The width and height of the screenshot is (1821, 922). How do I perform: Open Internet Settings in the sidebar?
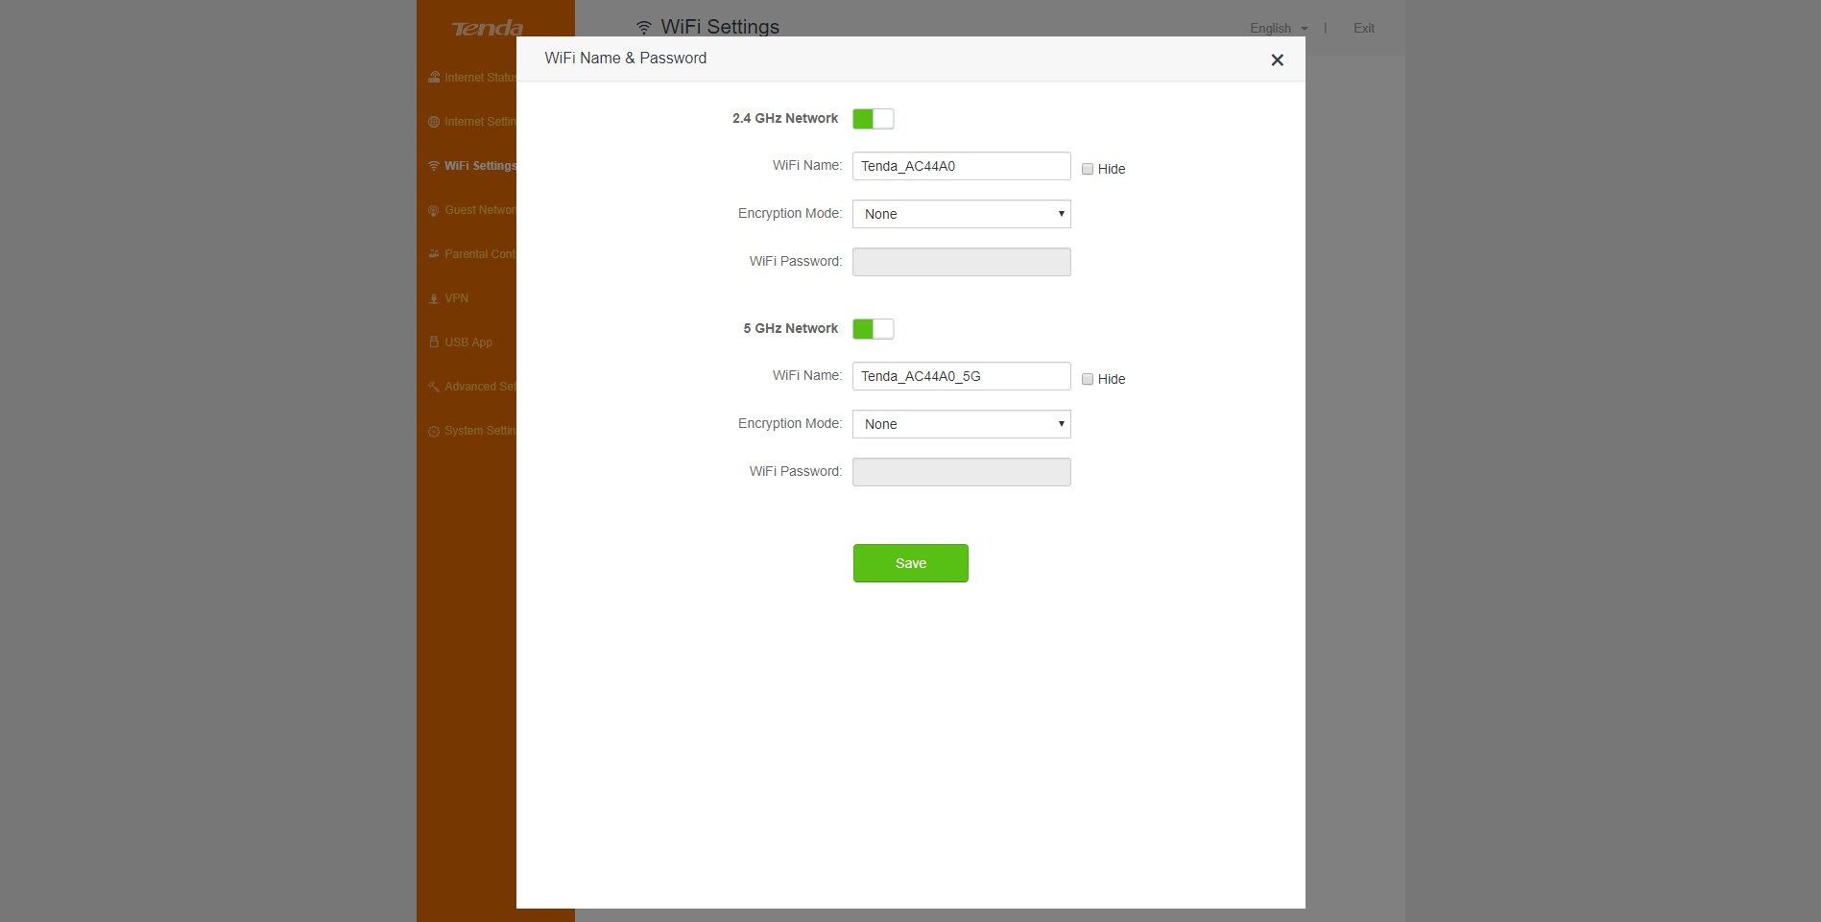pyautogui.click(x=471, y=122)
